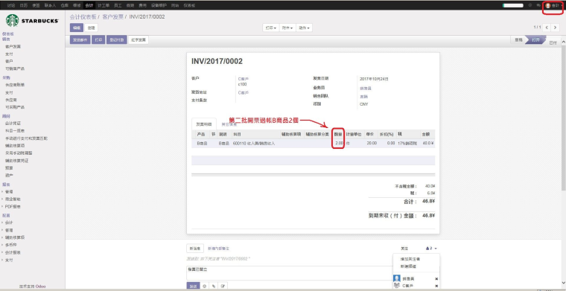566x291 pixels.
Task: Click the emoji smiley icon in composer
Action: pos(205,286)
